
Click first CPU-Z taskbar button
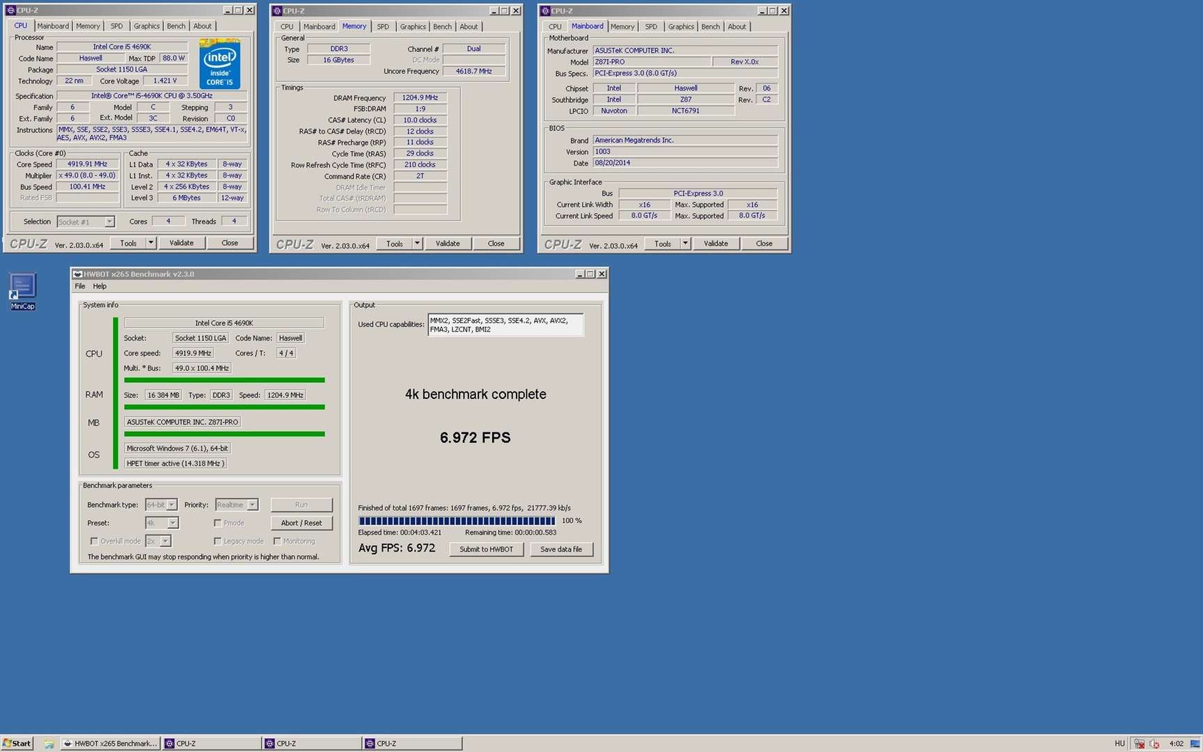pos(212,744)
